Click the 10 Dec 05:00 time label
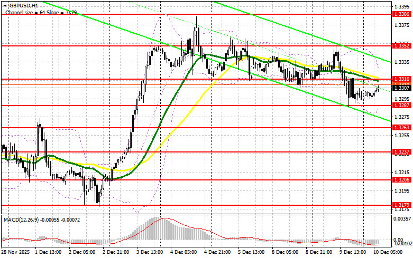Screen dimensions: 413x258 click(x=388, y=252)
